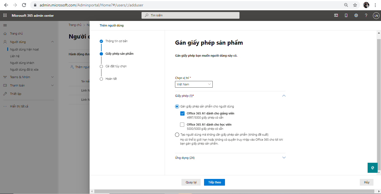Open the Cloud Shell icon in header

click(x=336, y=16)
